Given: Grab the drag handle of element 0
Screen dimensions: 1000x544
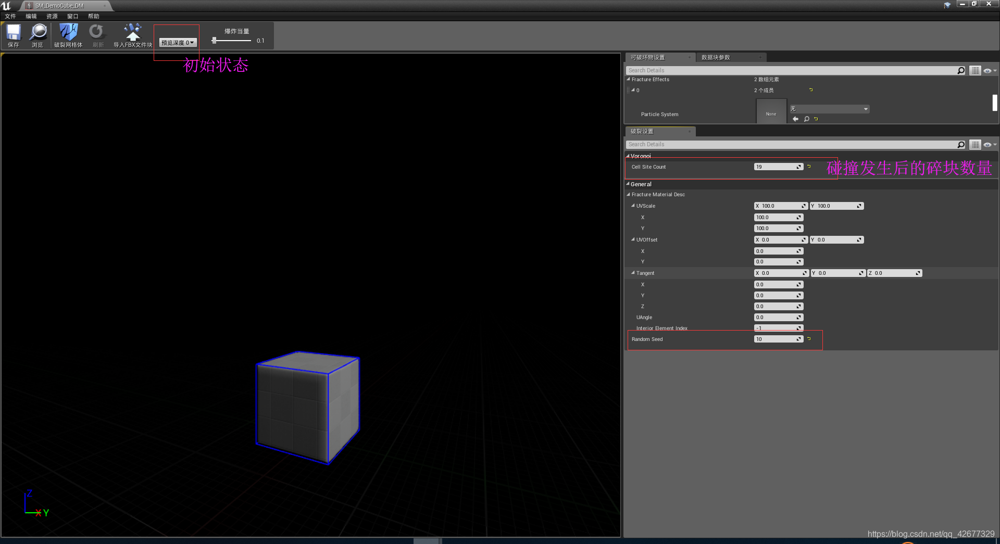Looking at the screenshot, I should pos(628,90).
